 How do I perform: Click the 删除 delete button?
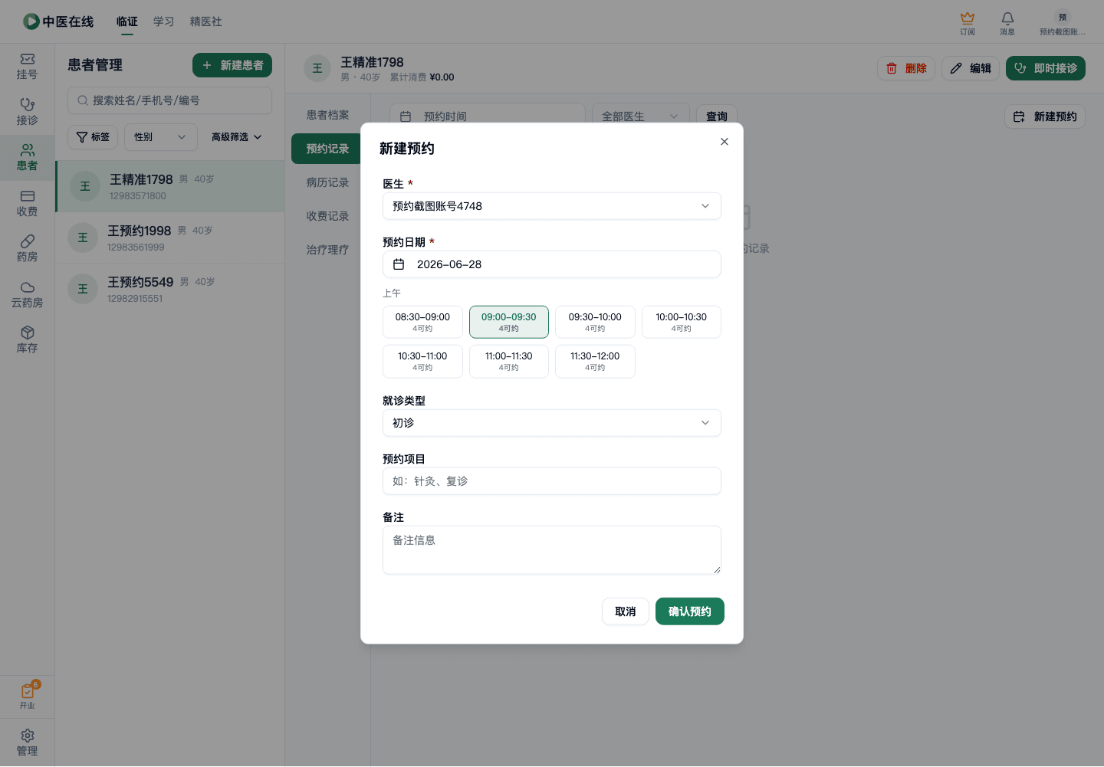tap(906, 68)
